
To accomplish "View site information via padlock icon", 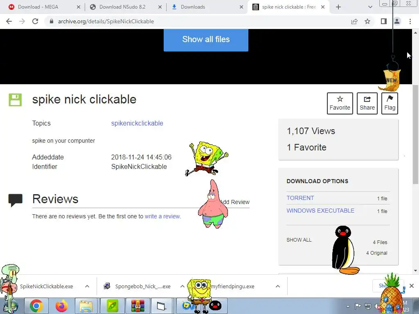I will (x=52, y=21).
